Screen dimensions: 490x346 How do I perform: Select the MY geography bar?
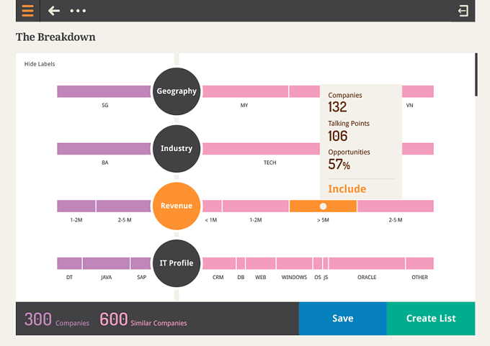pyautogui.click(x=245, y=91)
